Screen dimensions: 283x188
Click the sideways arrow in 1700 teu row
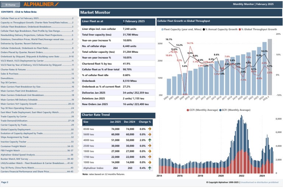pyautogui.click(x=150, y=157)
